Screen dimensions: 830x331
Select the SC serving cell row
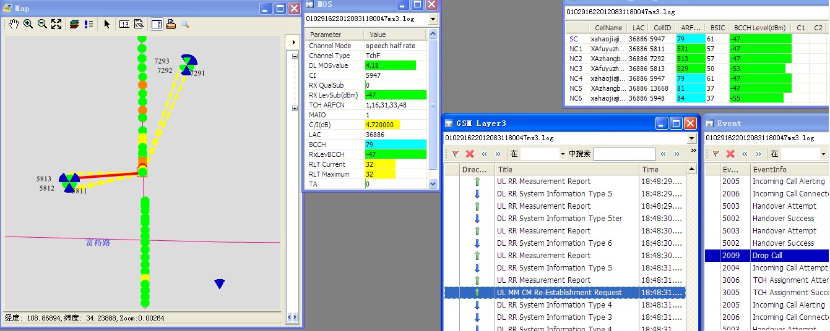coord(696,39)
